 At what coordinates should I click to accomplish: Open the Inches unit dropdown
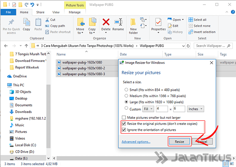click(x=196, y=109)
